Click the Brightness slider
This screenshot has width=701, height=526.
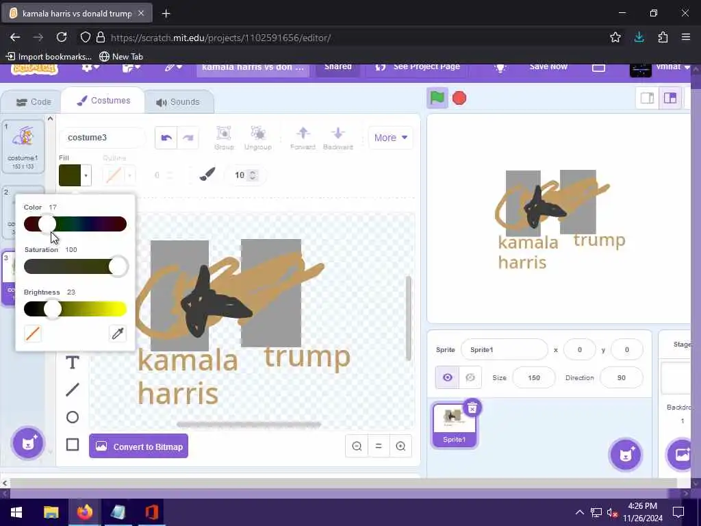pyautogui.click(x=75, y=309)
